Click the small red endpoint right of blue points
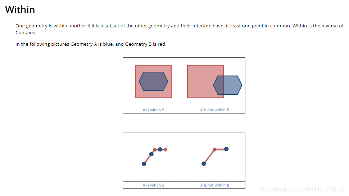Screen dimensions: 349x196 pyautogui.click(x=166, y=149)
